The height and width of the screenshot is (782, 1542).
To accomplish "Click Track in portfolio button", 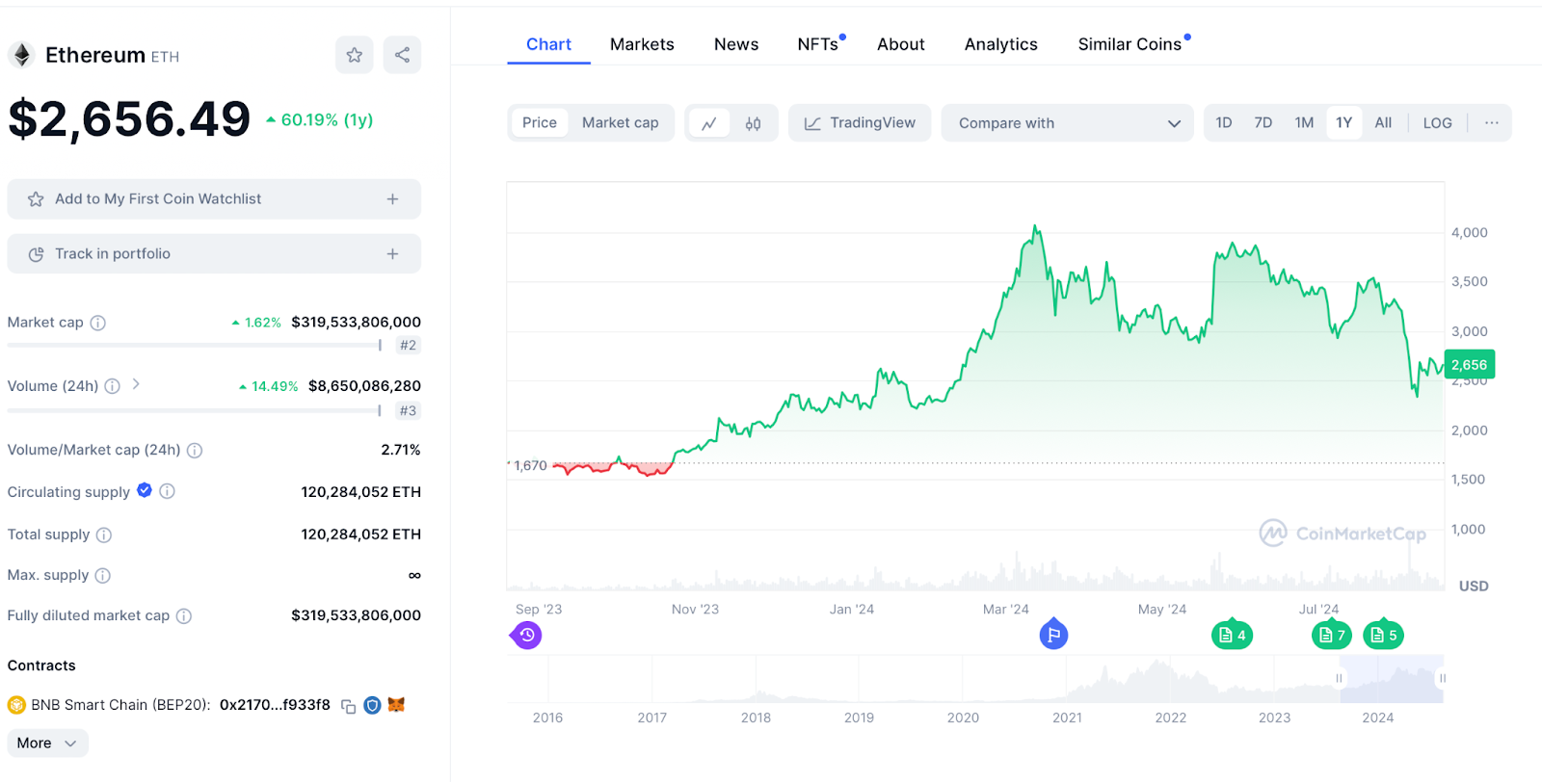I will [x=214, y=254].
